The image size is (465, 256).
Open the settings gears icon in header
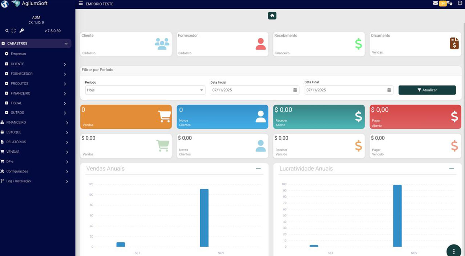(450, 3)
